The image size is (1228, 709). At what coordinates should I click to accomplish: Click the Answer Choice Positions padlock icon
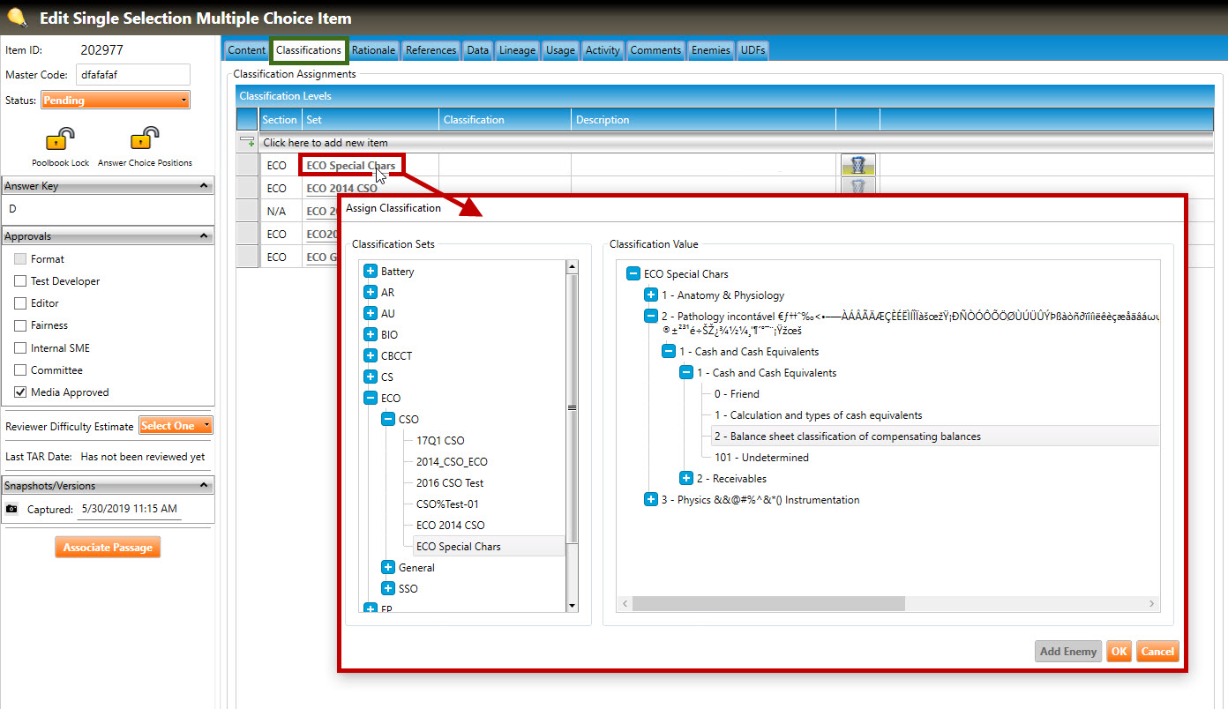(145, 139)
